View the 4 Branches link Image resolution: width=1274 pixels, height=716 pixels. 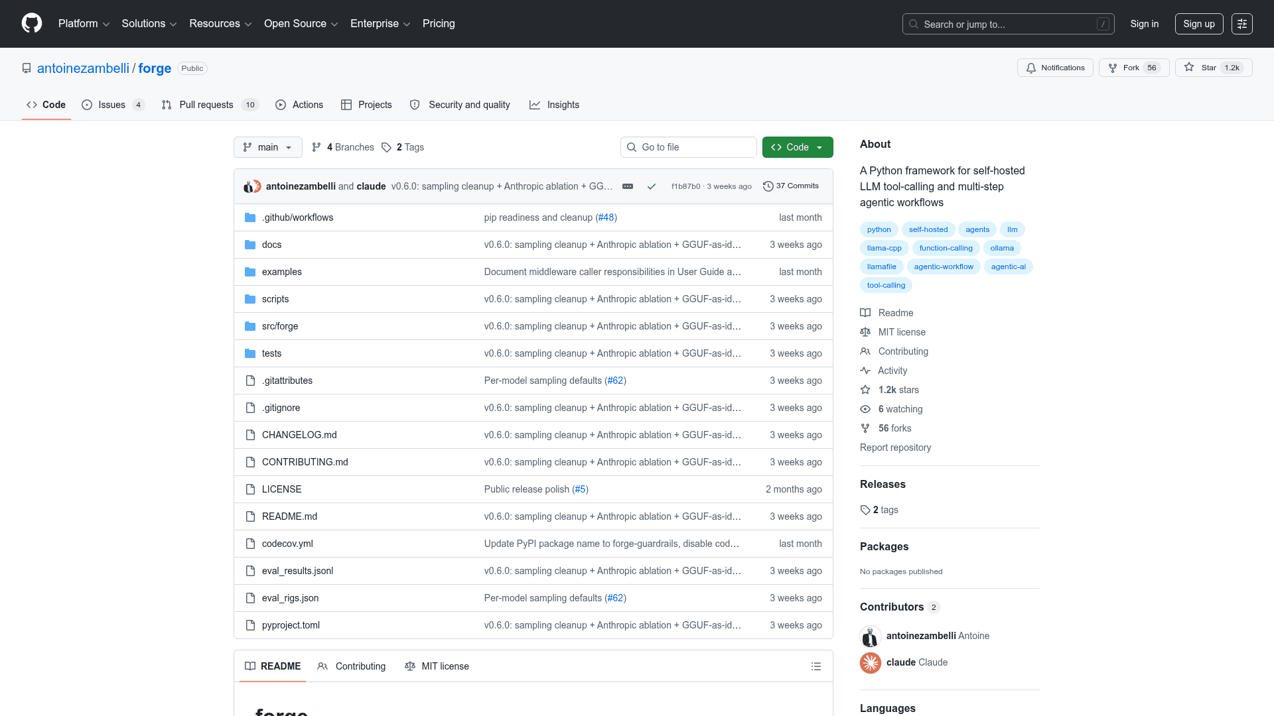(x=343, y=147)
